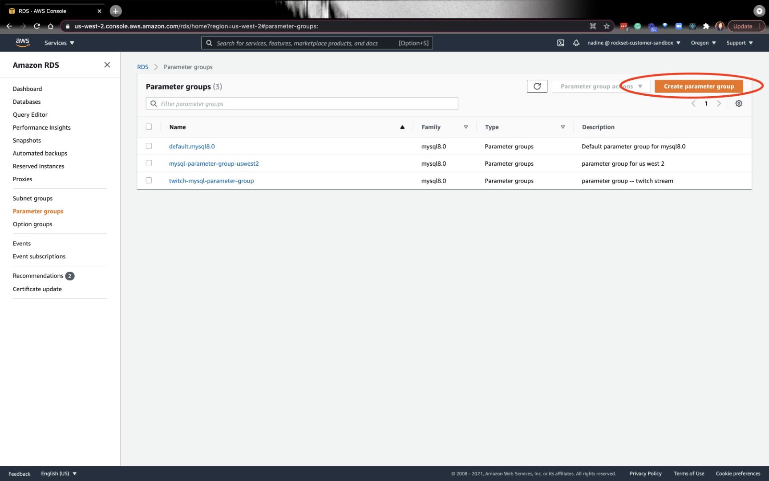Bookmark this page with the star
The width and height of the screenshot is (769, 481).
pyautogui.click(x=607, y=26)
